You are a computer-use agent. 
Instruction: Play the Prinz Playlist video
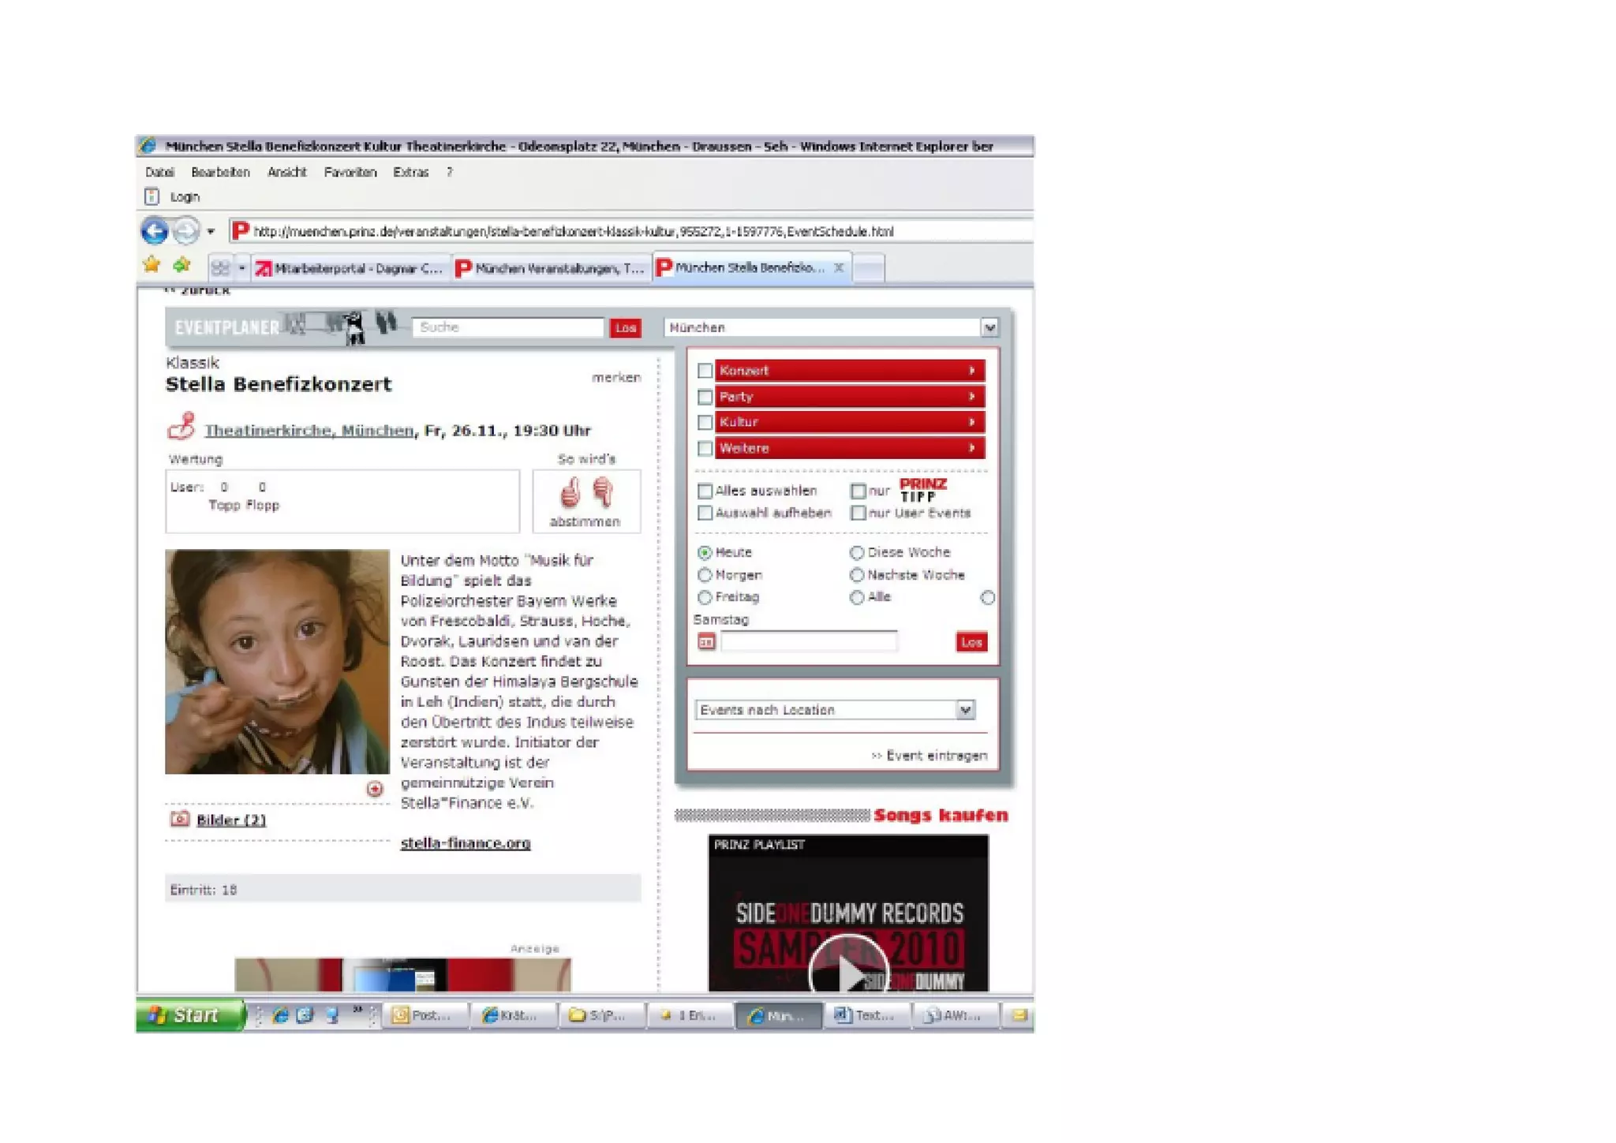[x=848, y=973]
